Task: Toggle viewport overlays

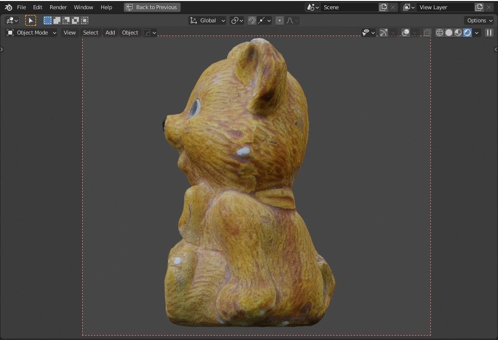Action: click(x=405, y=33)
